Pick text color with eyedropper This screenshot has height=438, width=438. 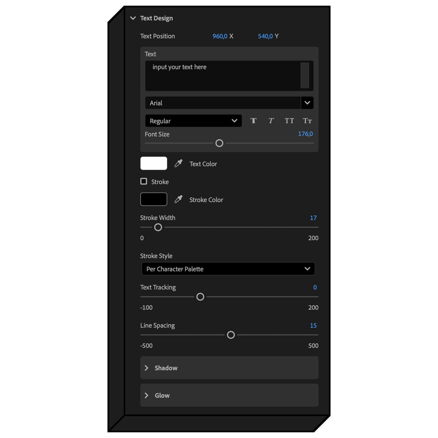[x=178, y=164]
